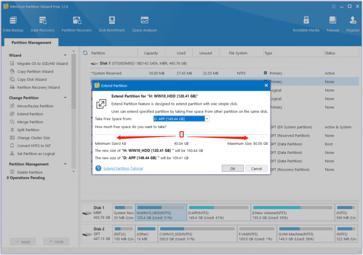
Task: Open the Data Backup tool
Action: point(13,24)
